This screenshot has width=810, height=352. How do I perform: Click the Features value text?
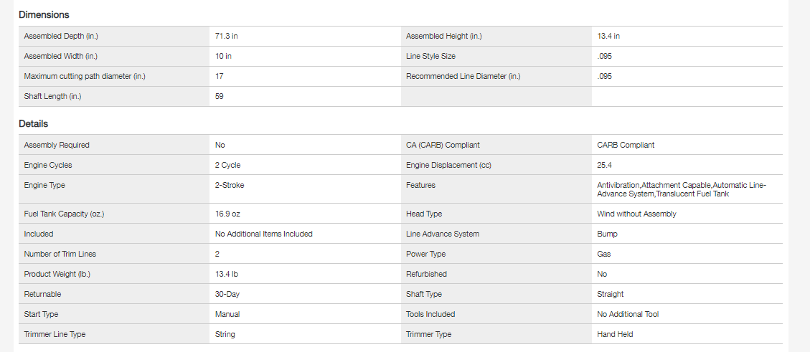coord(681,190)
